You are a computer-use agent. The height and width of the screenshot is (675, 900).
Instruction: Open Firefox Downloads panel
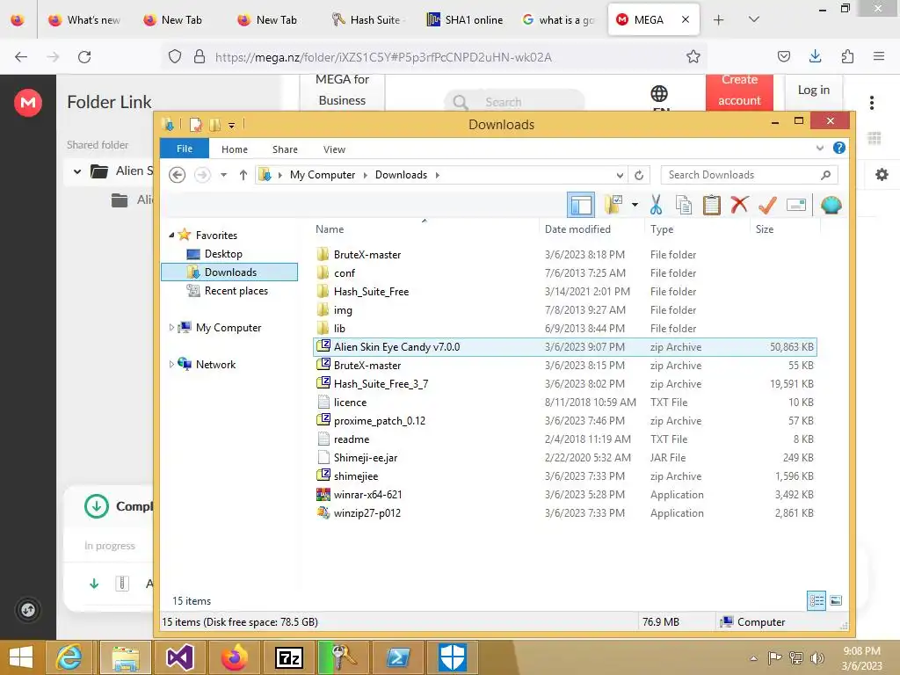coord(815,56)
